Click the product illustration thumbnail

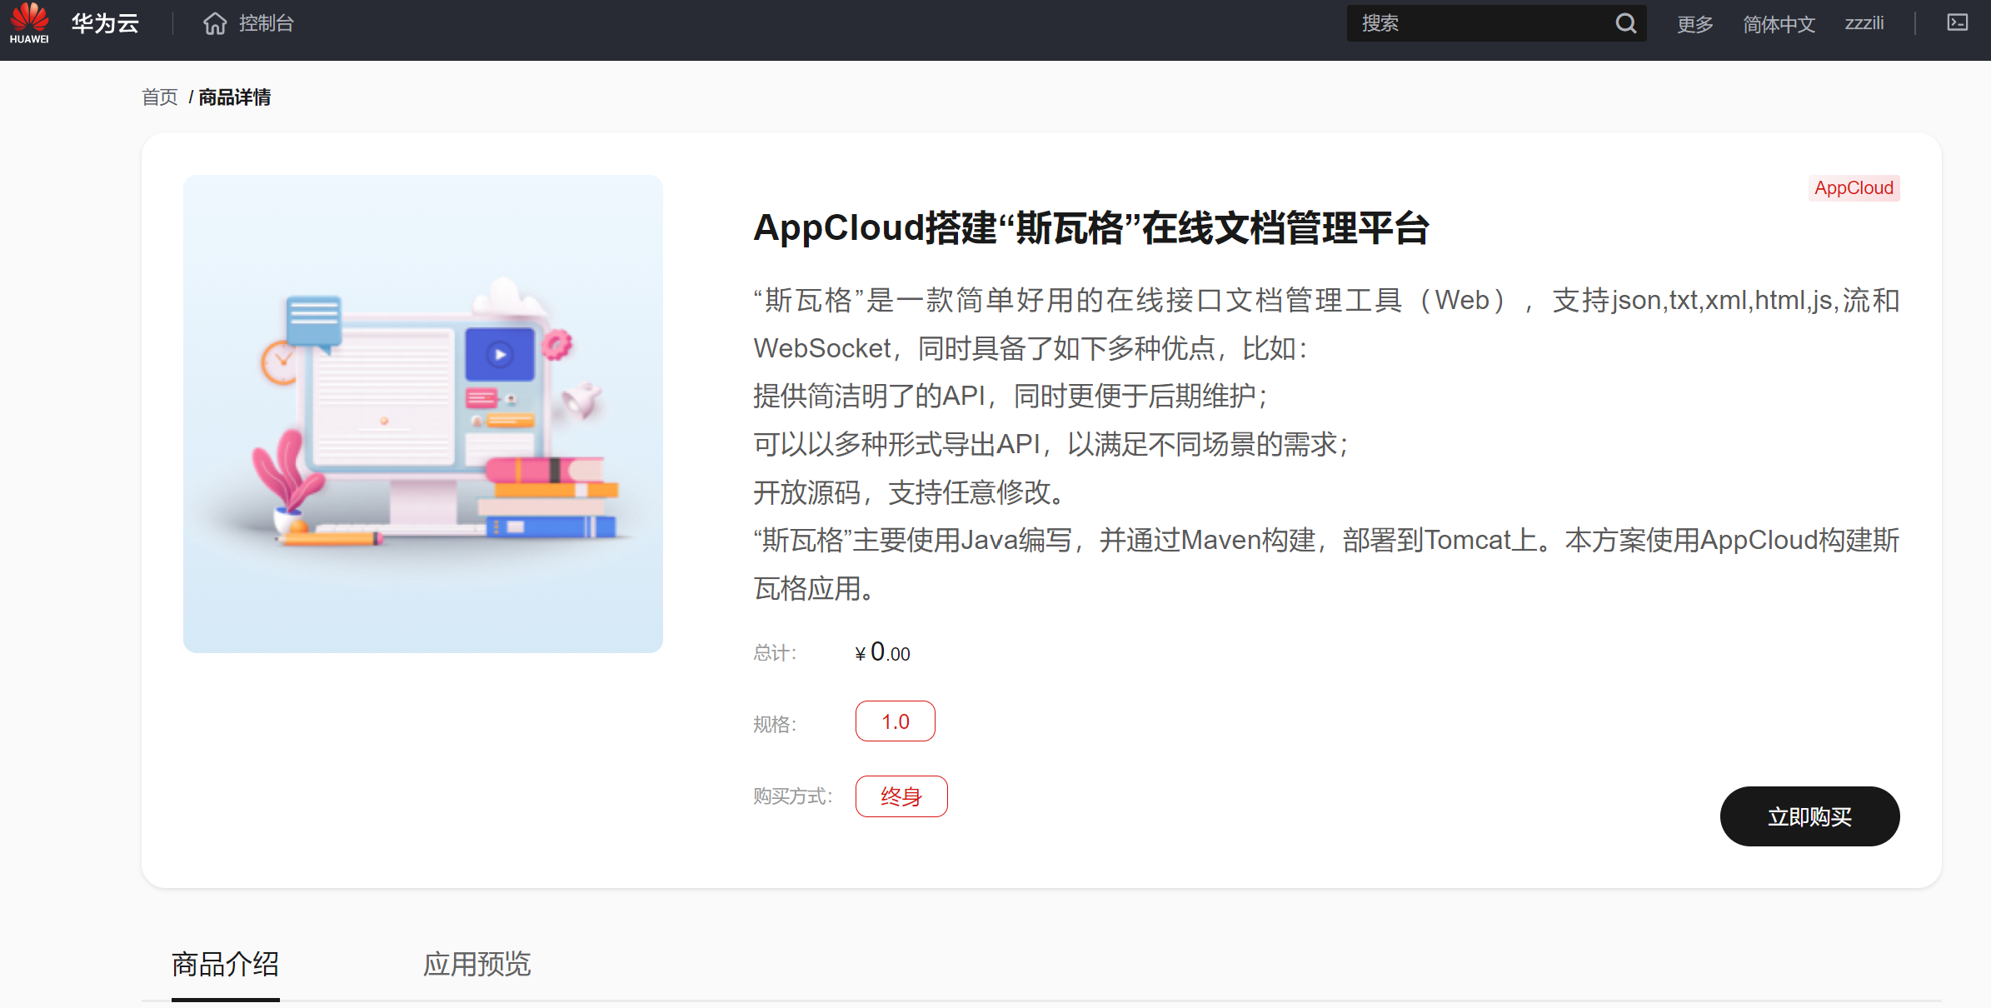point(422,412)
